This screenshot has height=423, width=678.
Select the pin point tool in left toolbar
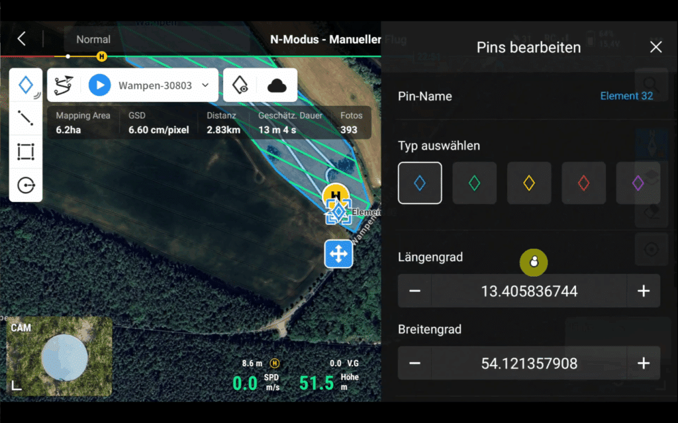[x=26, y=85]
